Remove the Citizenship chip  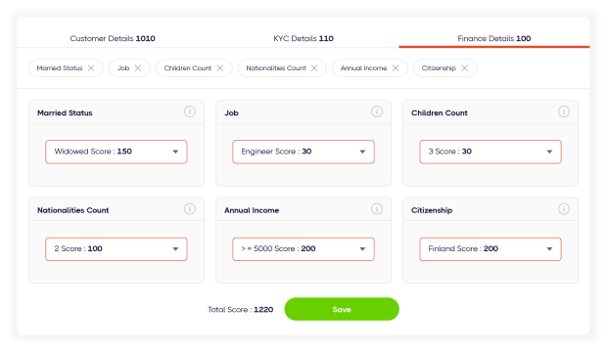[x=464, y=68]
